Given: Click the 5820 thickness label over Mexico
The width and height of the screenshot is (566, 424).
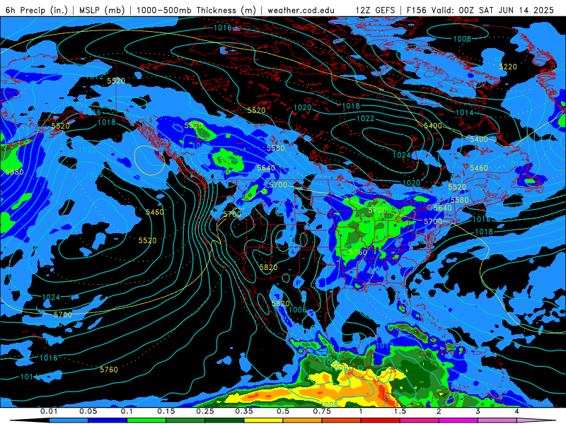Looking at the screenshot, I should pyautogui.click(x=280, y=304).
